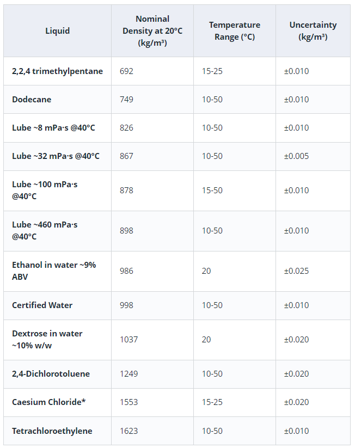Click the Liquid column header
The image size is (355, 448).
pos(57,31)
